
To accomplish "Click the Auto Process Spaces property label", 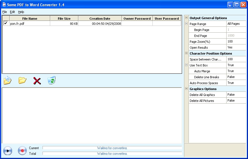I will click(204, 83).
